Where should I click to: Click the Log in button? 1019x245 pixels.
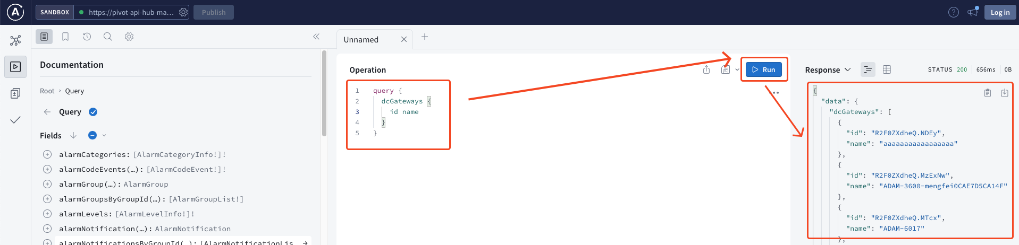click(1000, 12)
